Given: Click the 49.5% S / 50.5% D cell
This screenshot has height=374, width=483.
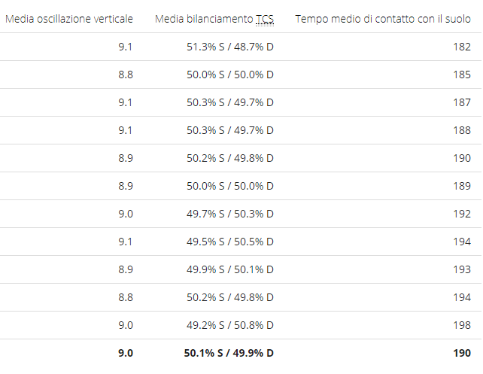Looking at the screenshot, I should coord(230,242).
